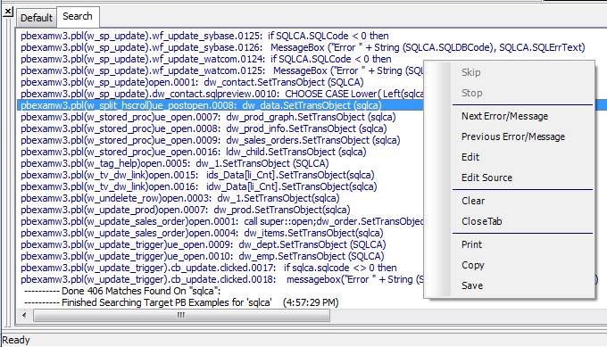The image size is (607, 347).
Task: Select w_tv_dw_link open.0015 ids_Data line
Action: pos(197,175)
